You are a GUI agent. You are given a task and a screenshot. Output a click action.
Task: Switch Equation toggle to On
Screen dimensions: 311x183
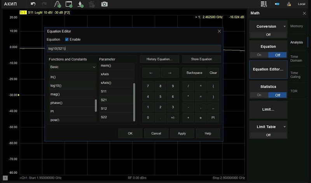259,55
